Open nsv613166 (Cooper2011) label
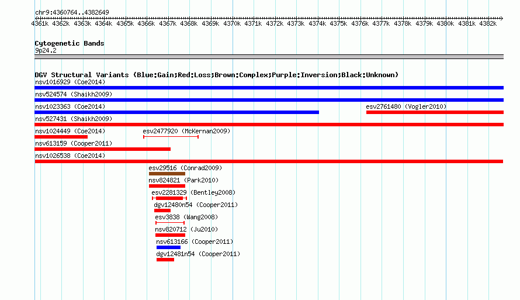 click(x=195, y=242)
